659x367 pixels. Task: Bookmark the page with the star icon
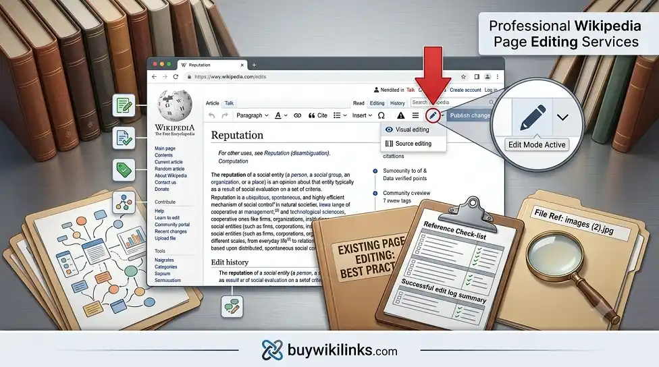(x=463, y=77)
